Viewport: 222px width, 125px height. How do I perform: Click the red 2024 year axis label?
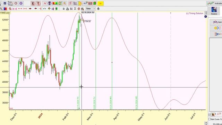tap(40, 116)
